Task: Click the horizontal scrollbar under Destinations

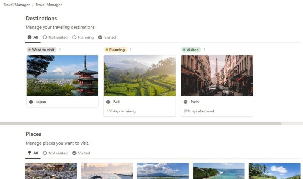Action: click(141, 123)
